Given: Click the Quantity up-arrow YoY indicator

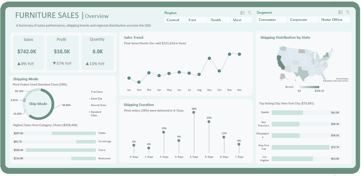Looking at the screenshot, I should point(88,64).
